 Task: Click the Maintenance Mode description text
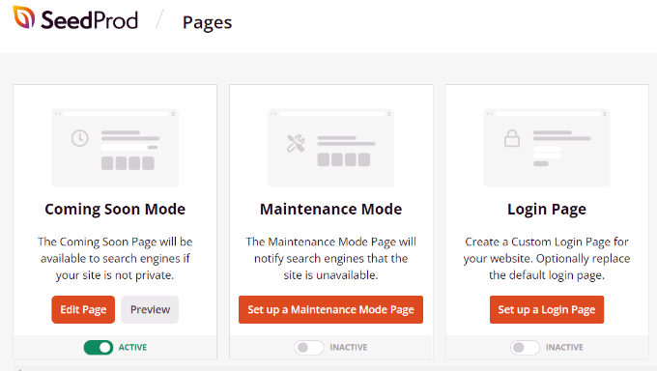point(331,258)
